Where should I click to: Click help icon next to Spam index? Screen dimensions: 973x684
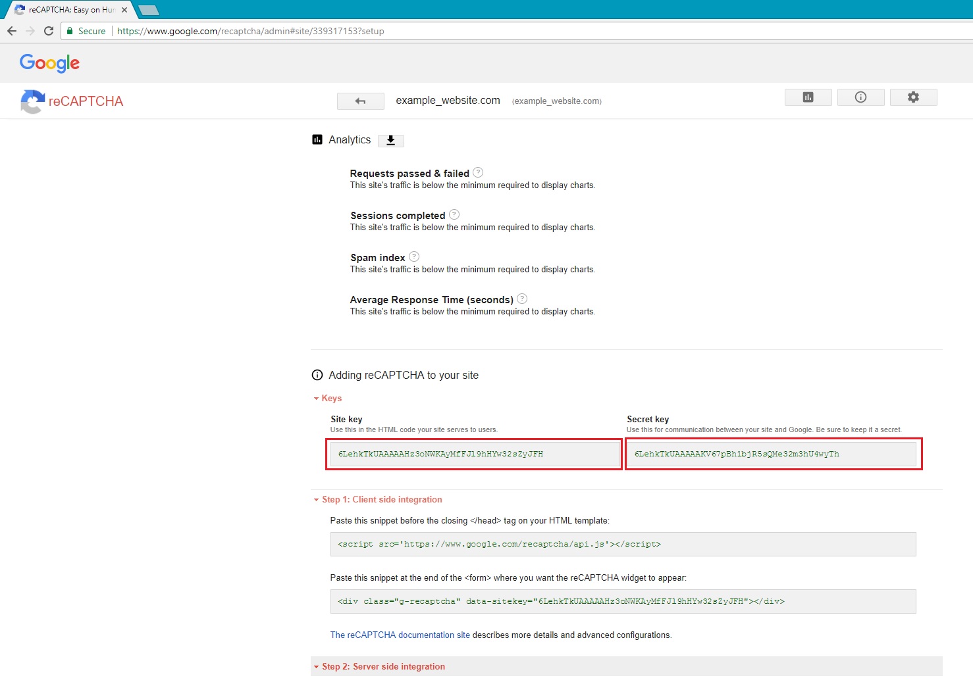[x=414, y=256]
